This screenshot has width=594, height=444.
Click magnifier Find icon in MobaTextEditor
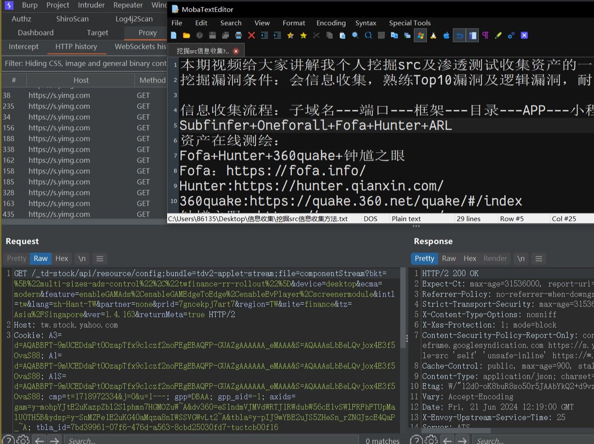click(x=355, y=35)
